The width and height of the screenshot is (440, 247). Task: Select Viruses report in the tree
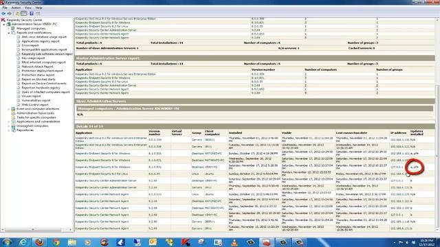tap(31, 96)
